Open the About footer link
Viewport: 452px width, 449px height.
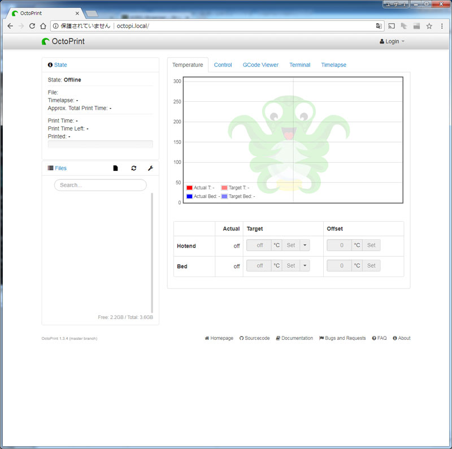[x=402, y=338]
